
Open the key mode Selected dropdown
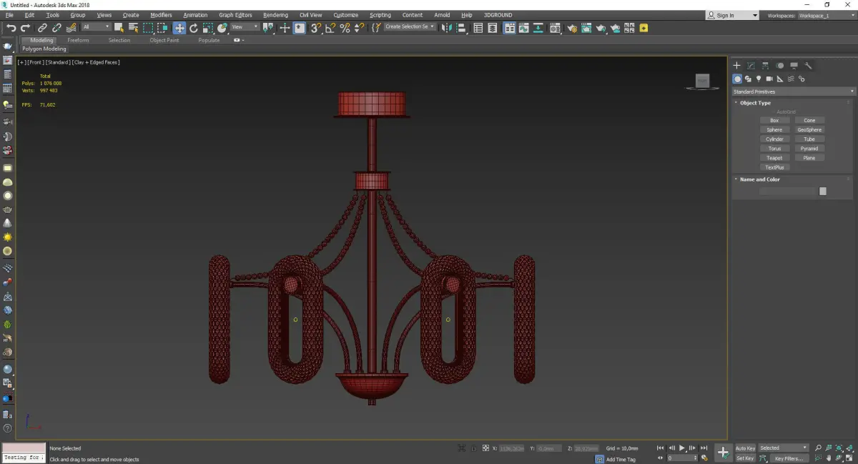click(784, 448)
